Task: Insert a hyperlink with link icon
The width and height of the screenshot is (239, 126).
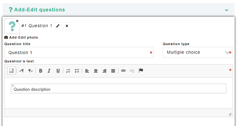Action: coord(123,71)
